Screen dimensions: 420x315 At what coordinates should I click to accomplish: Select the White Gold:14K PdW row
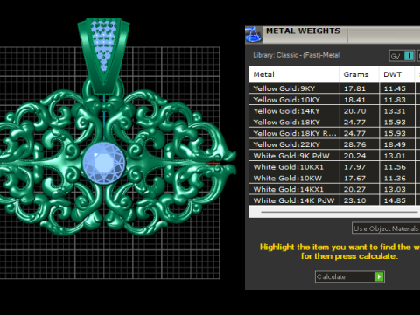pyautogui.click(x=334, y=200)
